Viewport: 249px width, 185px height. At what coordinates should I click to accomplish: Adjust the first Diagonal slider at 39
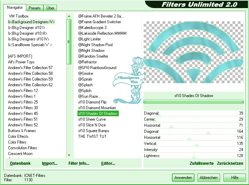pos(193,113)
